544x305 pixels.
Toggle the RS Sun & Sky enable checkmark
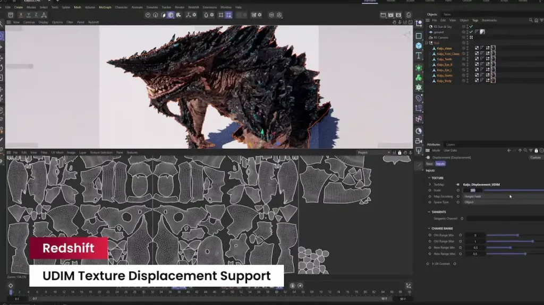[471, 27]
